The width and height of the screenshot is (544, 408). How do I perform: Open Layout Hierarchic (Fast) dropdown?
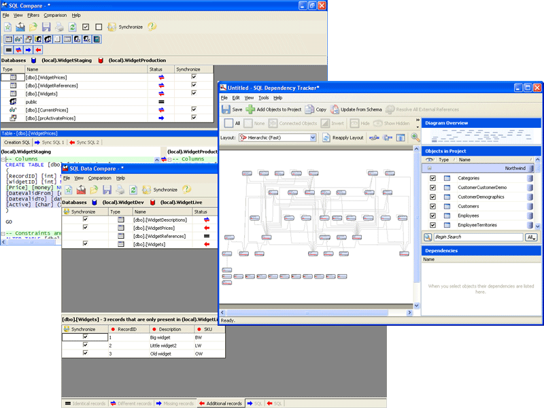(x=313, y=138)
